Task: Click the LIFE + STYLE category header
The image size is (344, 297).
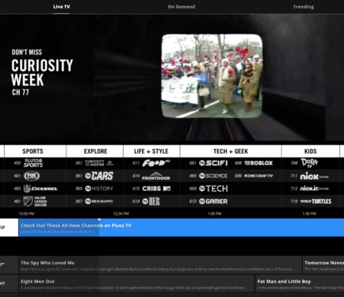Action: 151,151
